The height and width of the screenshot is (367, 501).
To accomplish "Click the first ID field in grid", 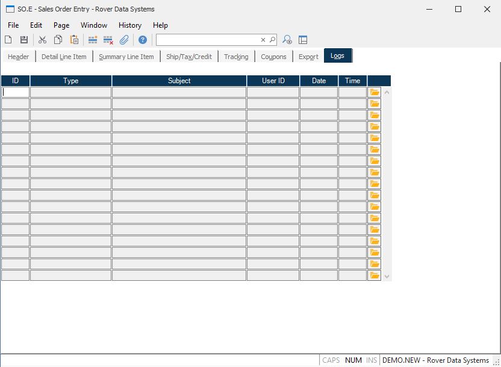I will (16, 92).
